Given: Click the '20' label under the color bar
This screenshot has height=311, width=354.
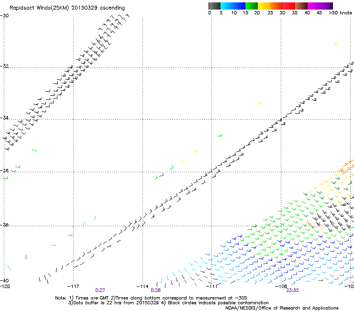Looking at the screenshot, I should [257, 13].
